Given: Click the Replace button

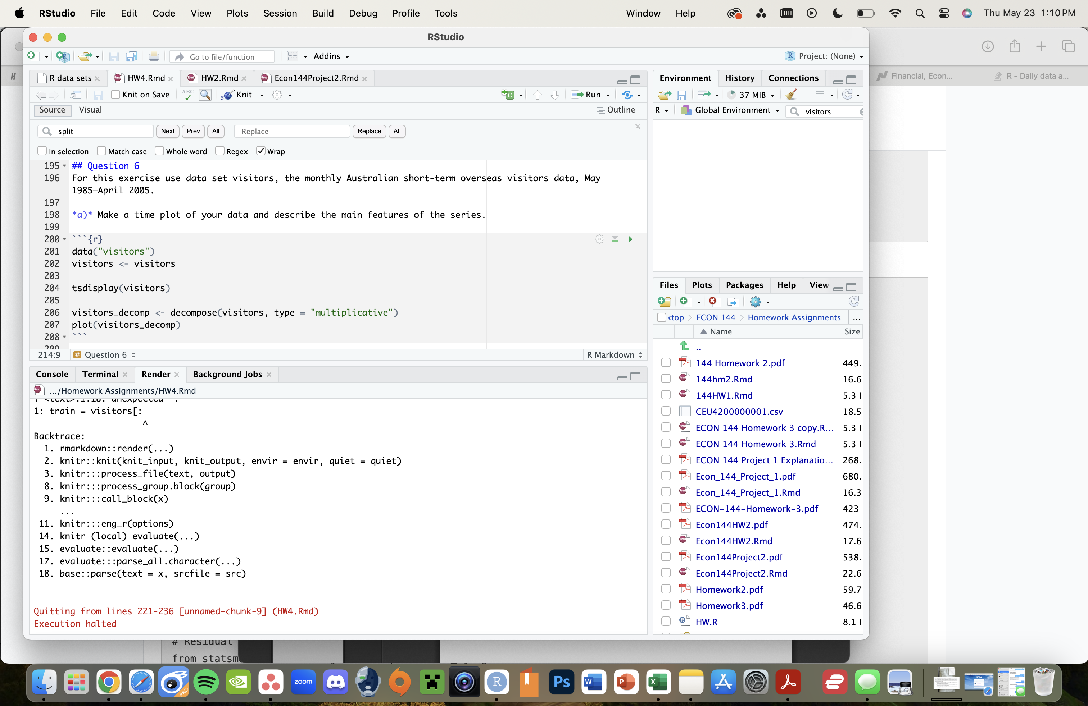Looking at the screenshot, I should tap(369, 131).
